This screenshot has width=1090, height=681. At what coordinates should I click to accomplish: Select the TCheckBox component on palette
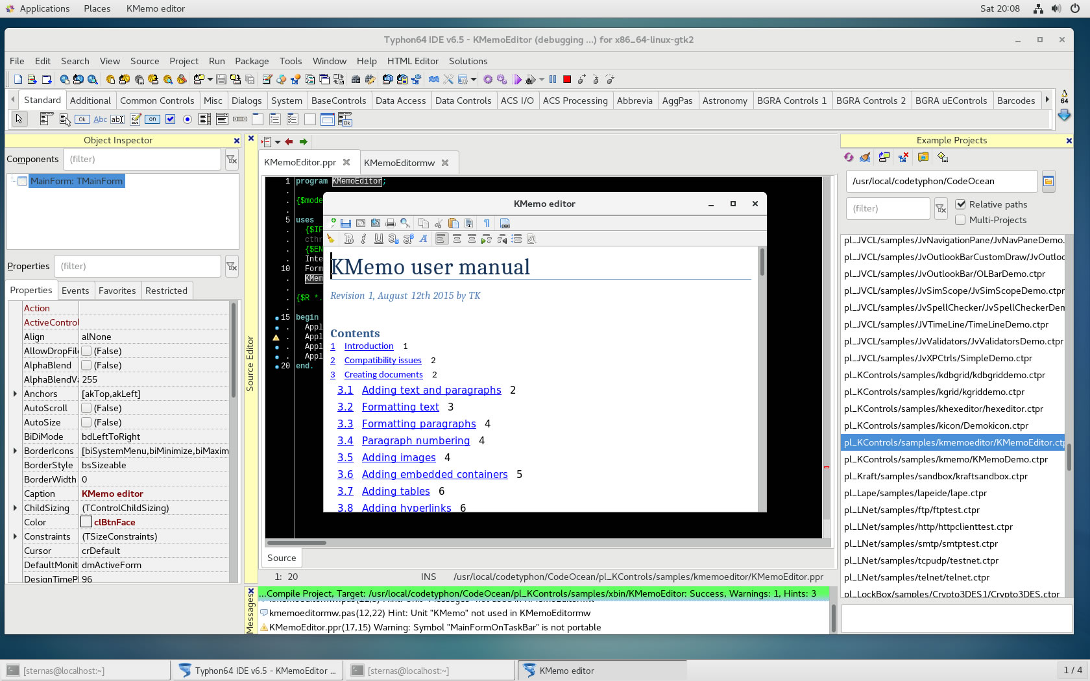pyautogui.click(x=170, y=119)
